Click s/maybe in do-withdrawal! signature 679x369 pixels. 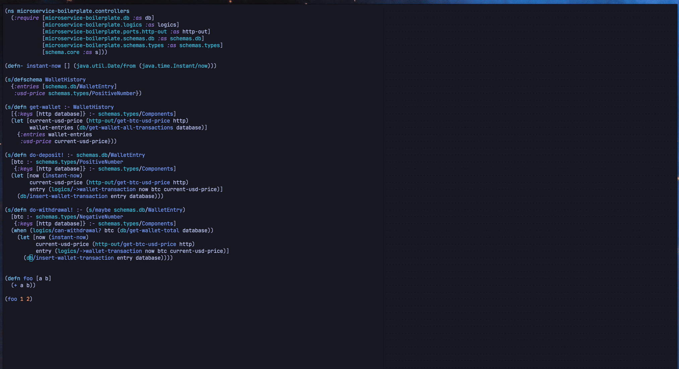click(100, 210)
